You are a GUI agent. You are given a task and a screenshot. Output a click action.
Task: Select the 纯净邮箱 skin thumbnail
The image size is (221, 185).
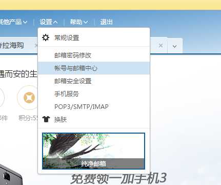(x=93, y=151)
